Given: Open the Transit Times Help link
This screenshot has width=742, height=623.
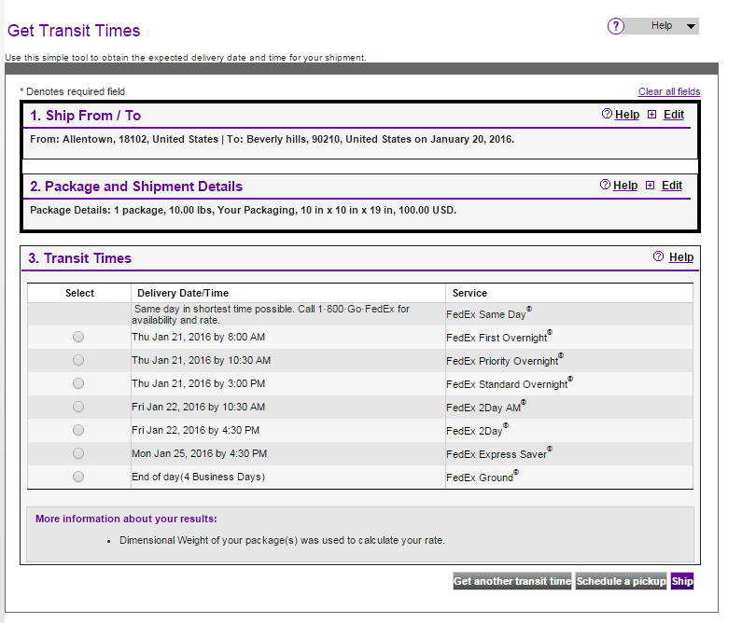Looking at the screenshot, I should [681, 257].
